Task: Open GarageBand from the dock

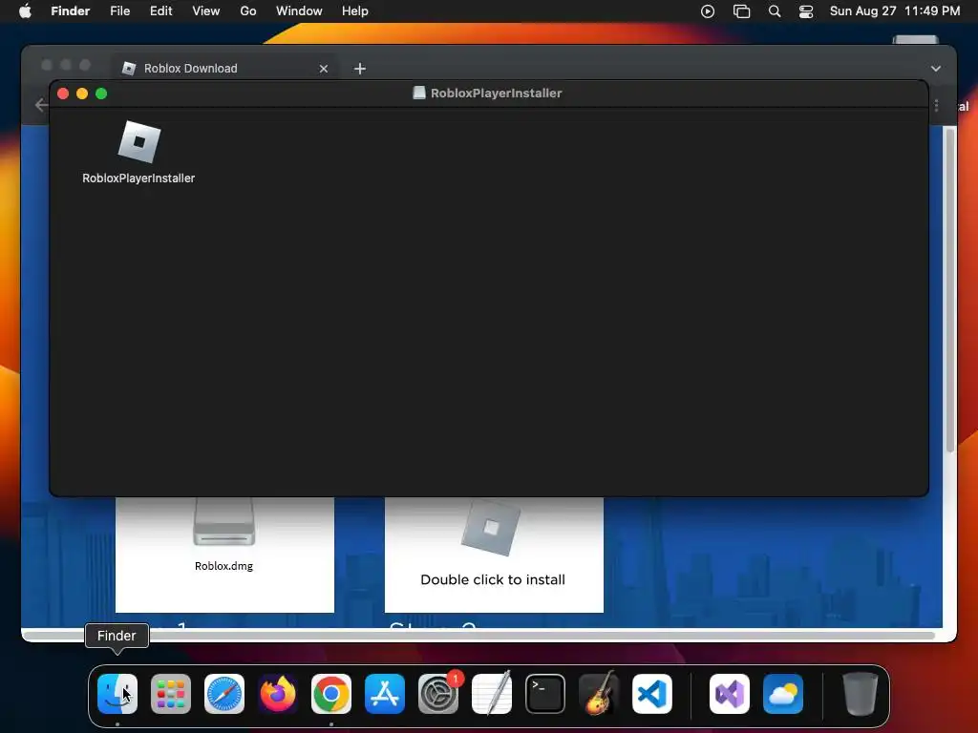Action: pyautogui.click(x=599, y=694)
